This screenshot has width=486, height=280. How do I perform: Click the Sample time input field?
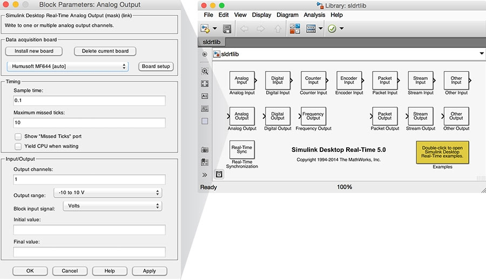(x=89, y=101)
